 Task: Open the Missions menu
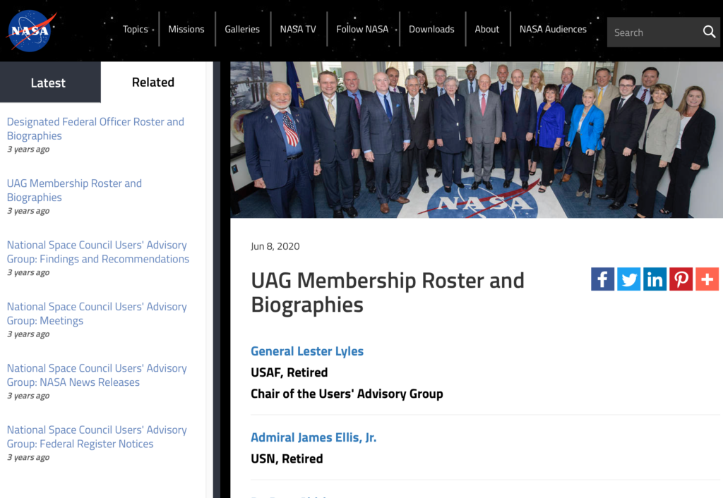[186, 29]
